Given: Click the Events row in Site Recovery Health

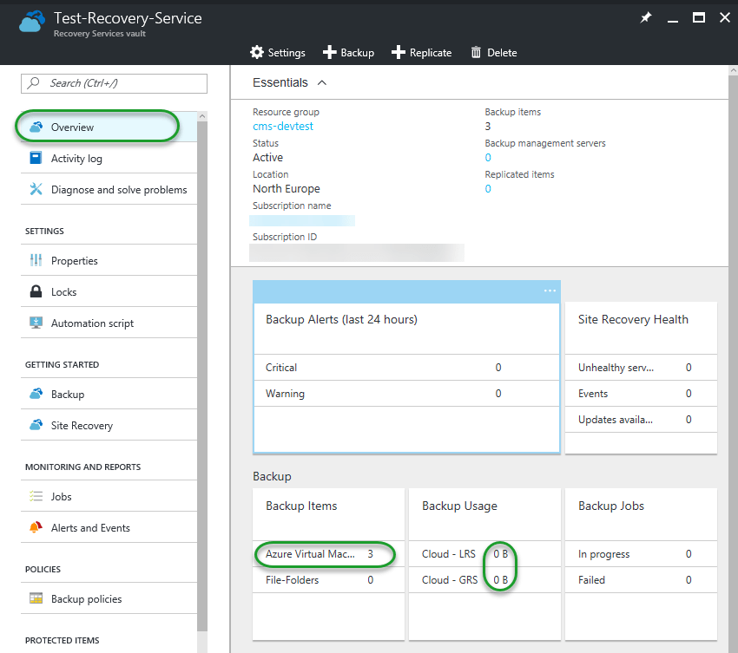Looking at the screenshot, I should coord(641,394).
